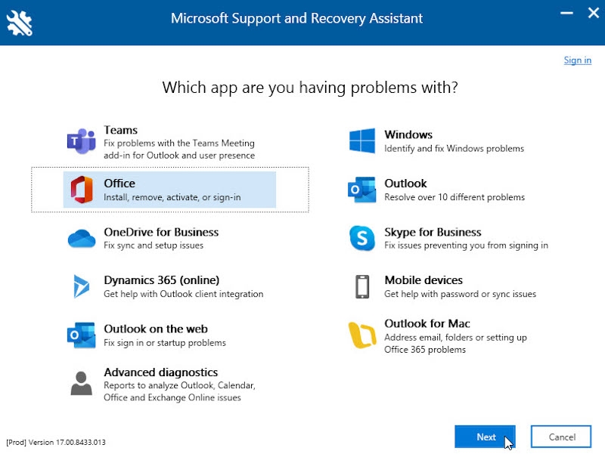Click the Outlook icon

pos(362,190)
